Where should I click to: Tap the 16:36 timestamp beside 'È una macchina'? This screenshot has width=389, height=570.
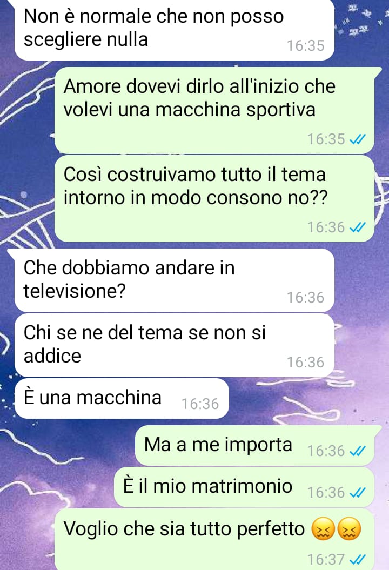click(200, 404)
